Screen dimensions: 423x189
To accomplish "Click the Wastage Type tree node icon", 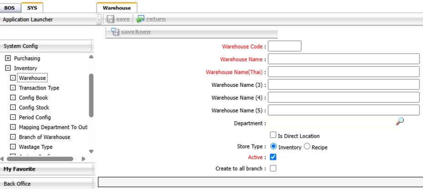I will coord(13,147).
